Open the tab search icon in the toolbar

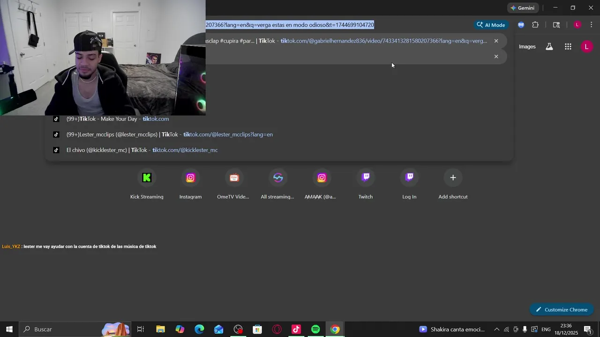pos(556,25)
